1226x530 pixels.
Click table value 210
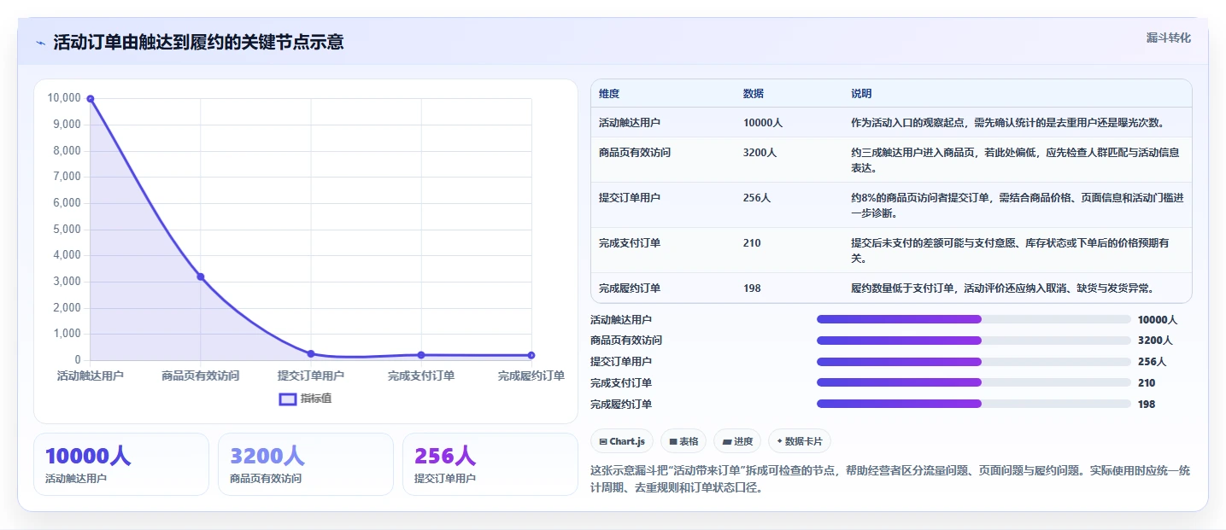[x=752, y=242]
